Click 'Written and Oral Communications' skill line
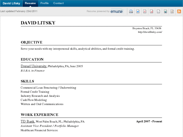 (42, 104)
